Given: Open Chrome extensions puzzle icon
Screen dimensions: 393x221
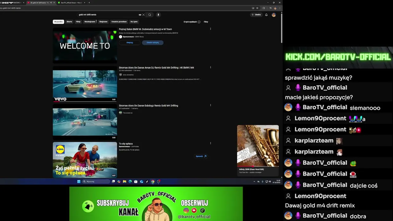Looking at the screenshot, I should click(264, 8).
